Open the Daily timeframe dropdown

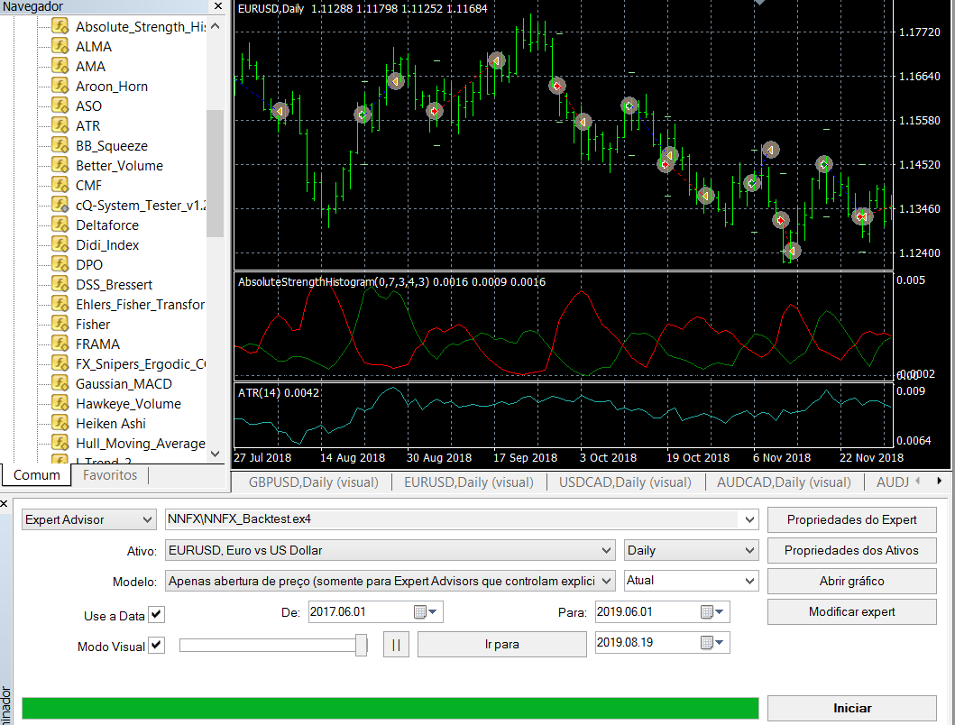coord(692,550)
